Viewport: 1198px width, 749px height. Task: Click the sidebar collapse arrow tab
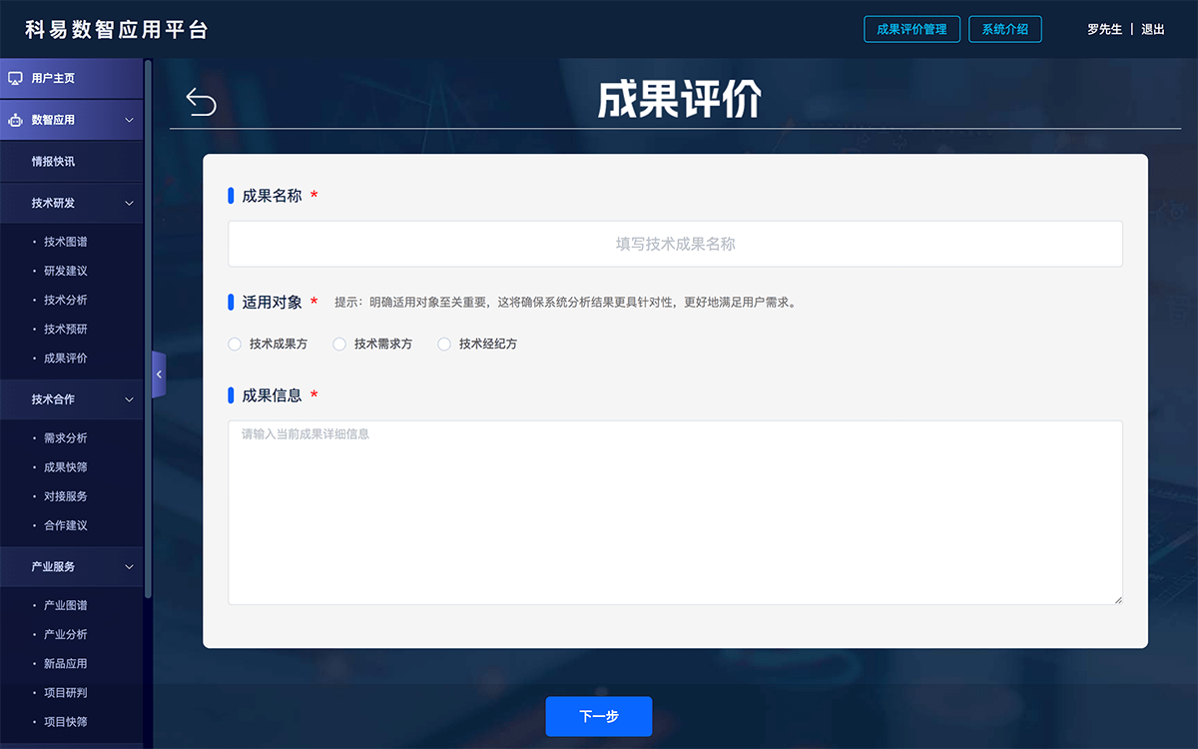click(x=158, y=374)
